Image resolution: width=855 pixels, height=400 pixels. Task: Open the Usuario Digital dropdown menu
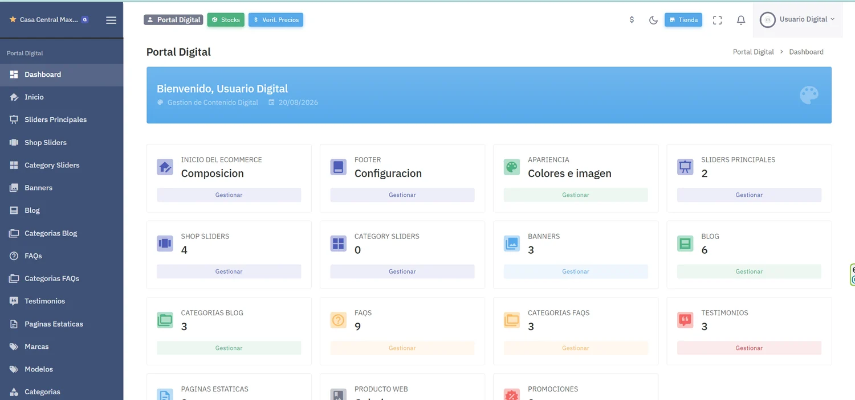pos(798,20)
